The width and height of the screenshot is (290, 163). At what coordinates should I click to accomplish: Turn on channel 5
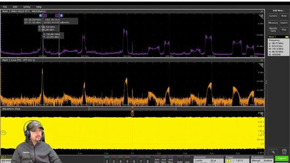point(127,160)
